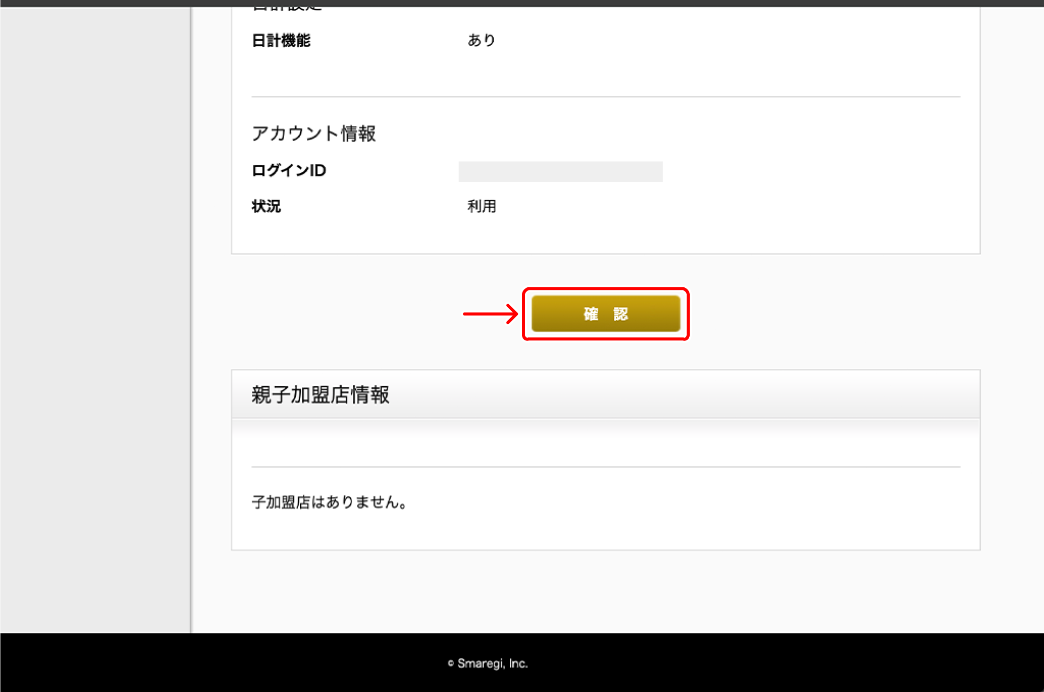The width and height of the screenshot is (1044, 692).
Task: Click the © Smaregi, Inc. footer text
Action: 487,663
